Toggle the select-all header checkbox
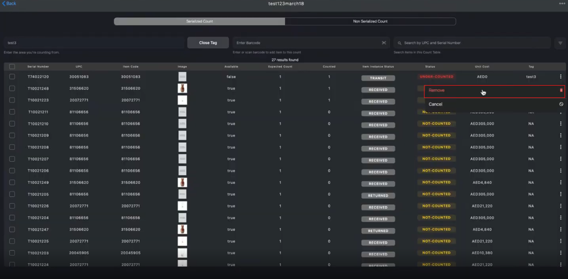Image resolution: width=568 pixels, height=279 pixels. (x=12, y=66)
